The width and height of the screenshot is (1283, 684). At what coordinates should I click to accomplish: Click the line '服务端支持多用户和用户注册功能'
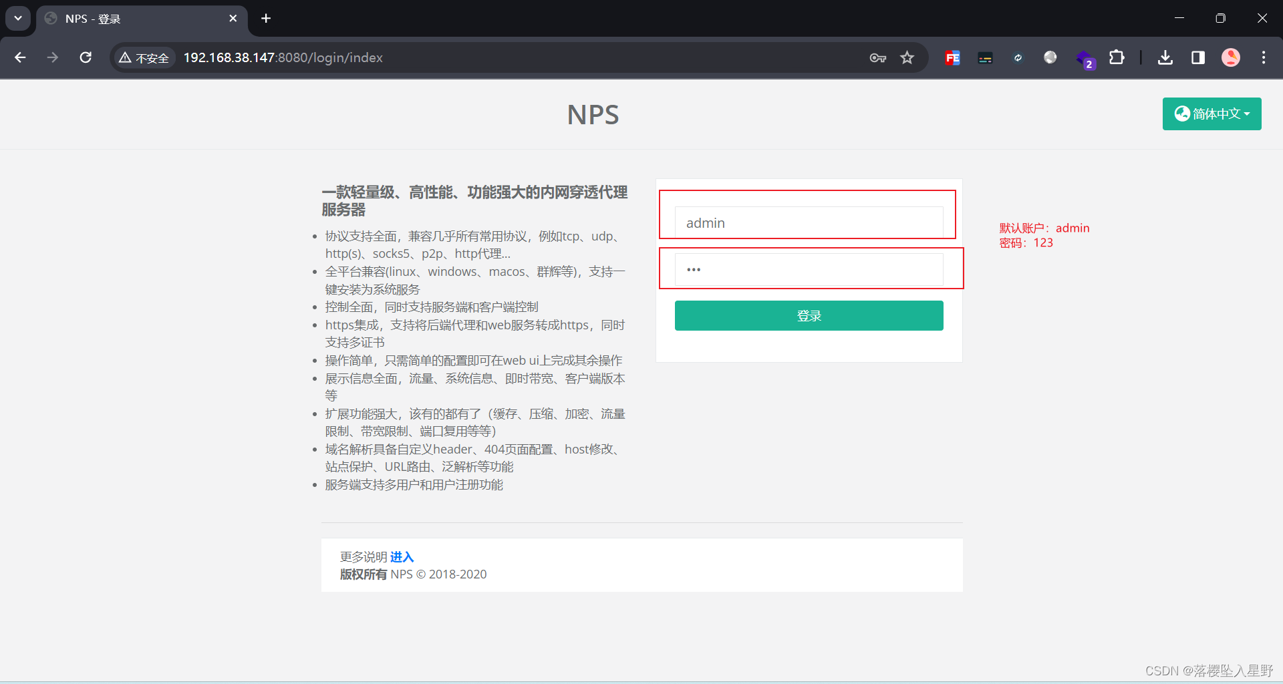(x=414, y=485)
